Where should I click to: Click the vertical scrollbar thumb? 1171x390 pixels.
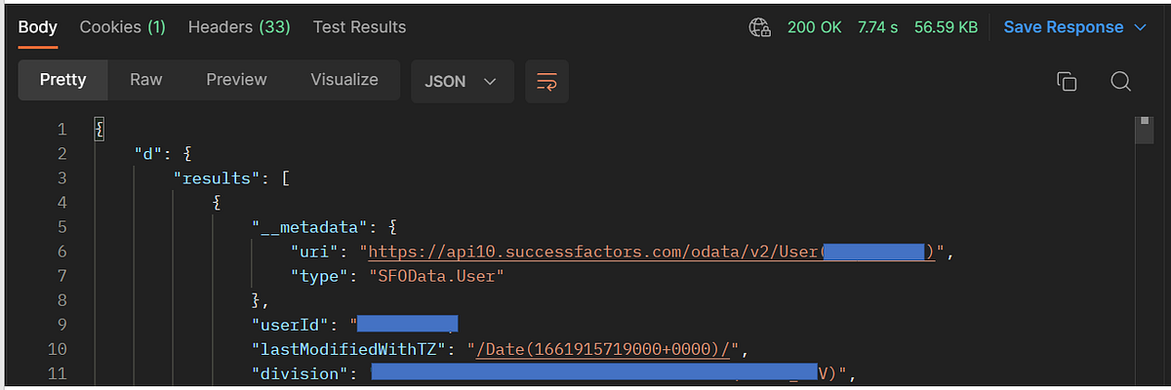point(1145,131)
